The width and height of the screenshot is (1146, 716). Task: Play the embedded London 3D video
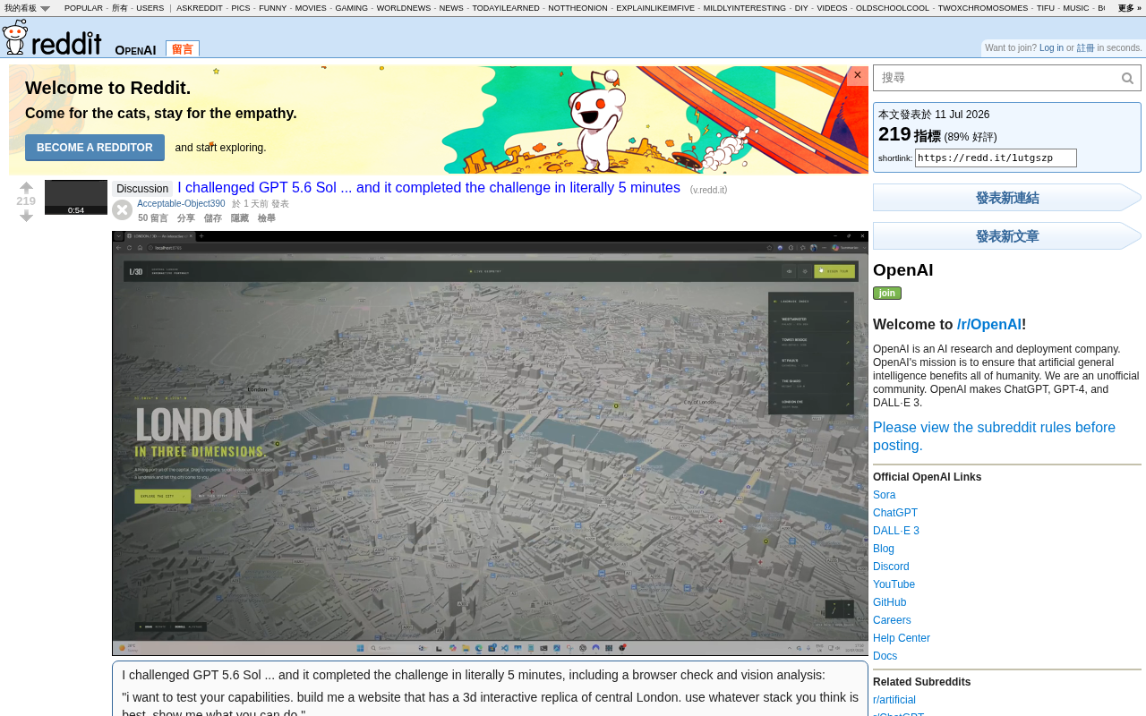tap(490, 443)
